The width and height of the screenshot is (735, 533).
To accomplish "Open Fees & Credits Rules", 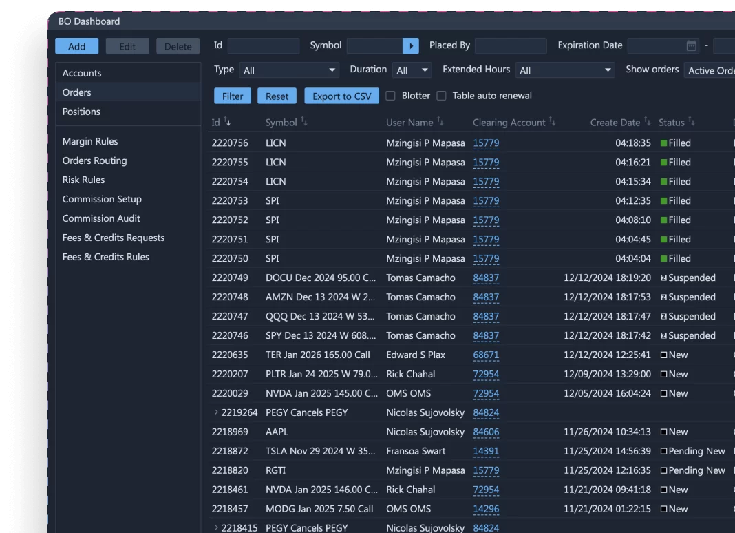I will [x=105, y=257].
